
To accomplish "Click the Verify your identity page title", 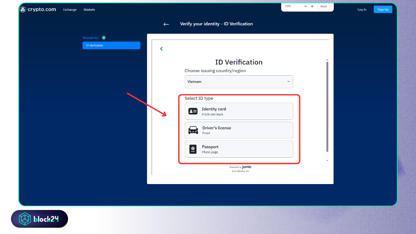I will [x=216, y=24].
